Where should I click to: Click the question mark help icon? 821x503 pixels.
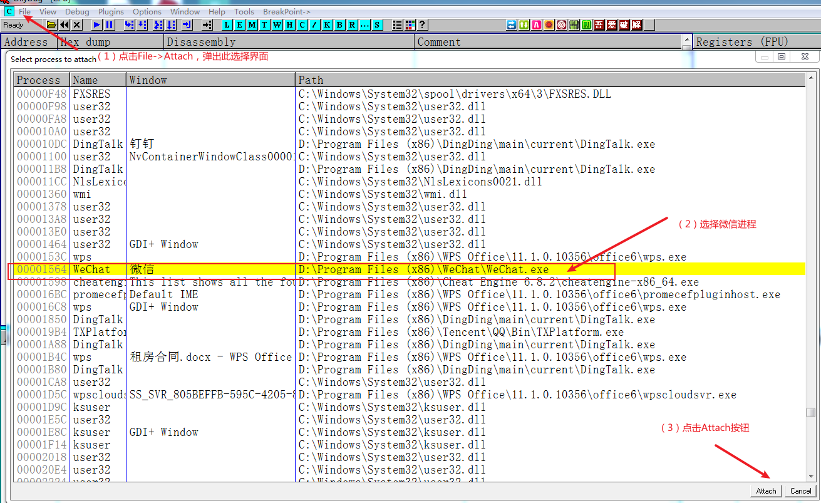[x=422, y=25]
